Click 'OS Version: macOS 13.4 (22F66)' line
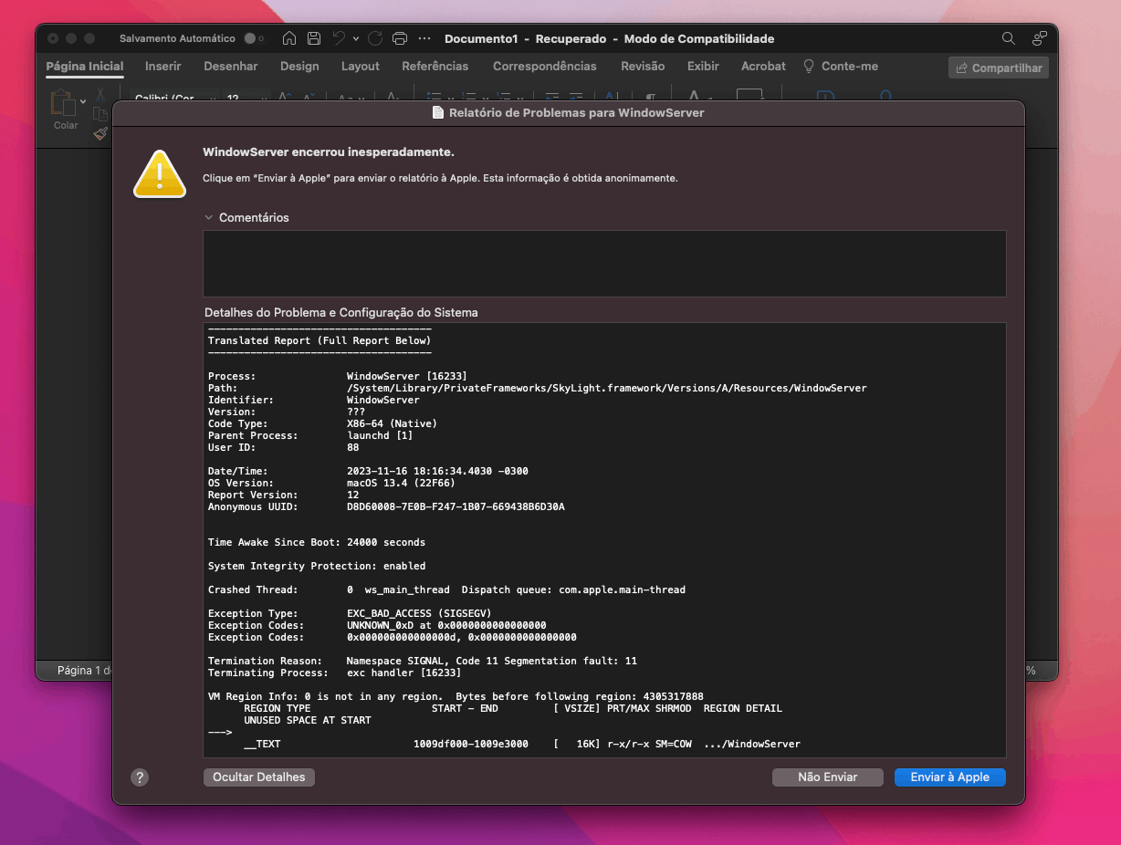Image resolution: width=1121 pixels, height=845 pixels. point(332,483)
